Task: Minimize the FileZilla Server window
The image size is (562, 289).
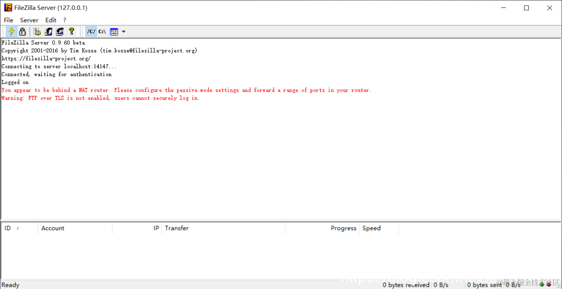Action: coord(503,8)
